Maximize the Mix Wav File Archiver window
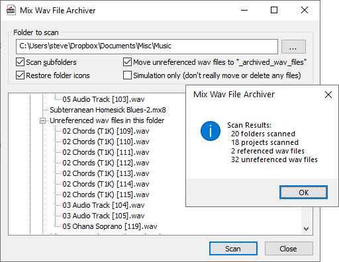This screenshot has height=262, width=339. 274,10
